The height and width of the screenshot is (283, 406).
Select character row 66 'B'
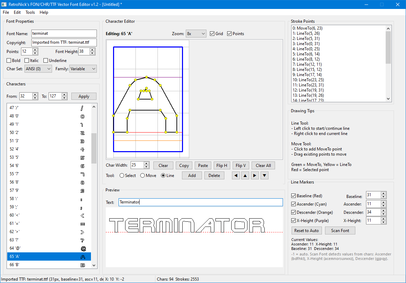pyautogui.click(x=49, y=265)
